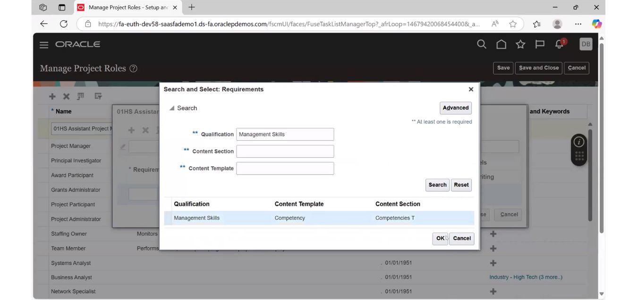Open the navigation hamburger menu
Image resolution: width=637 pixels, height=300 pixels.
[43, 45]
